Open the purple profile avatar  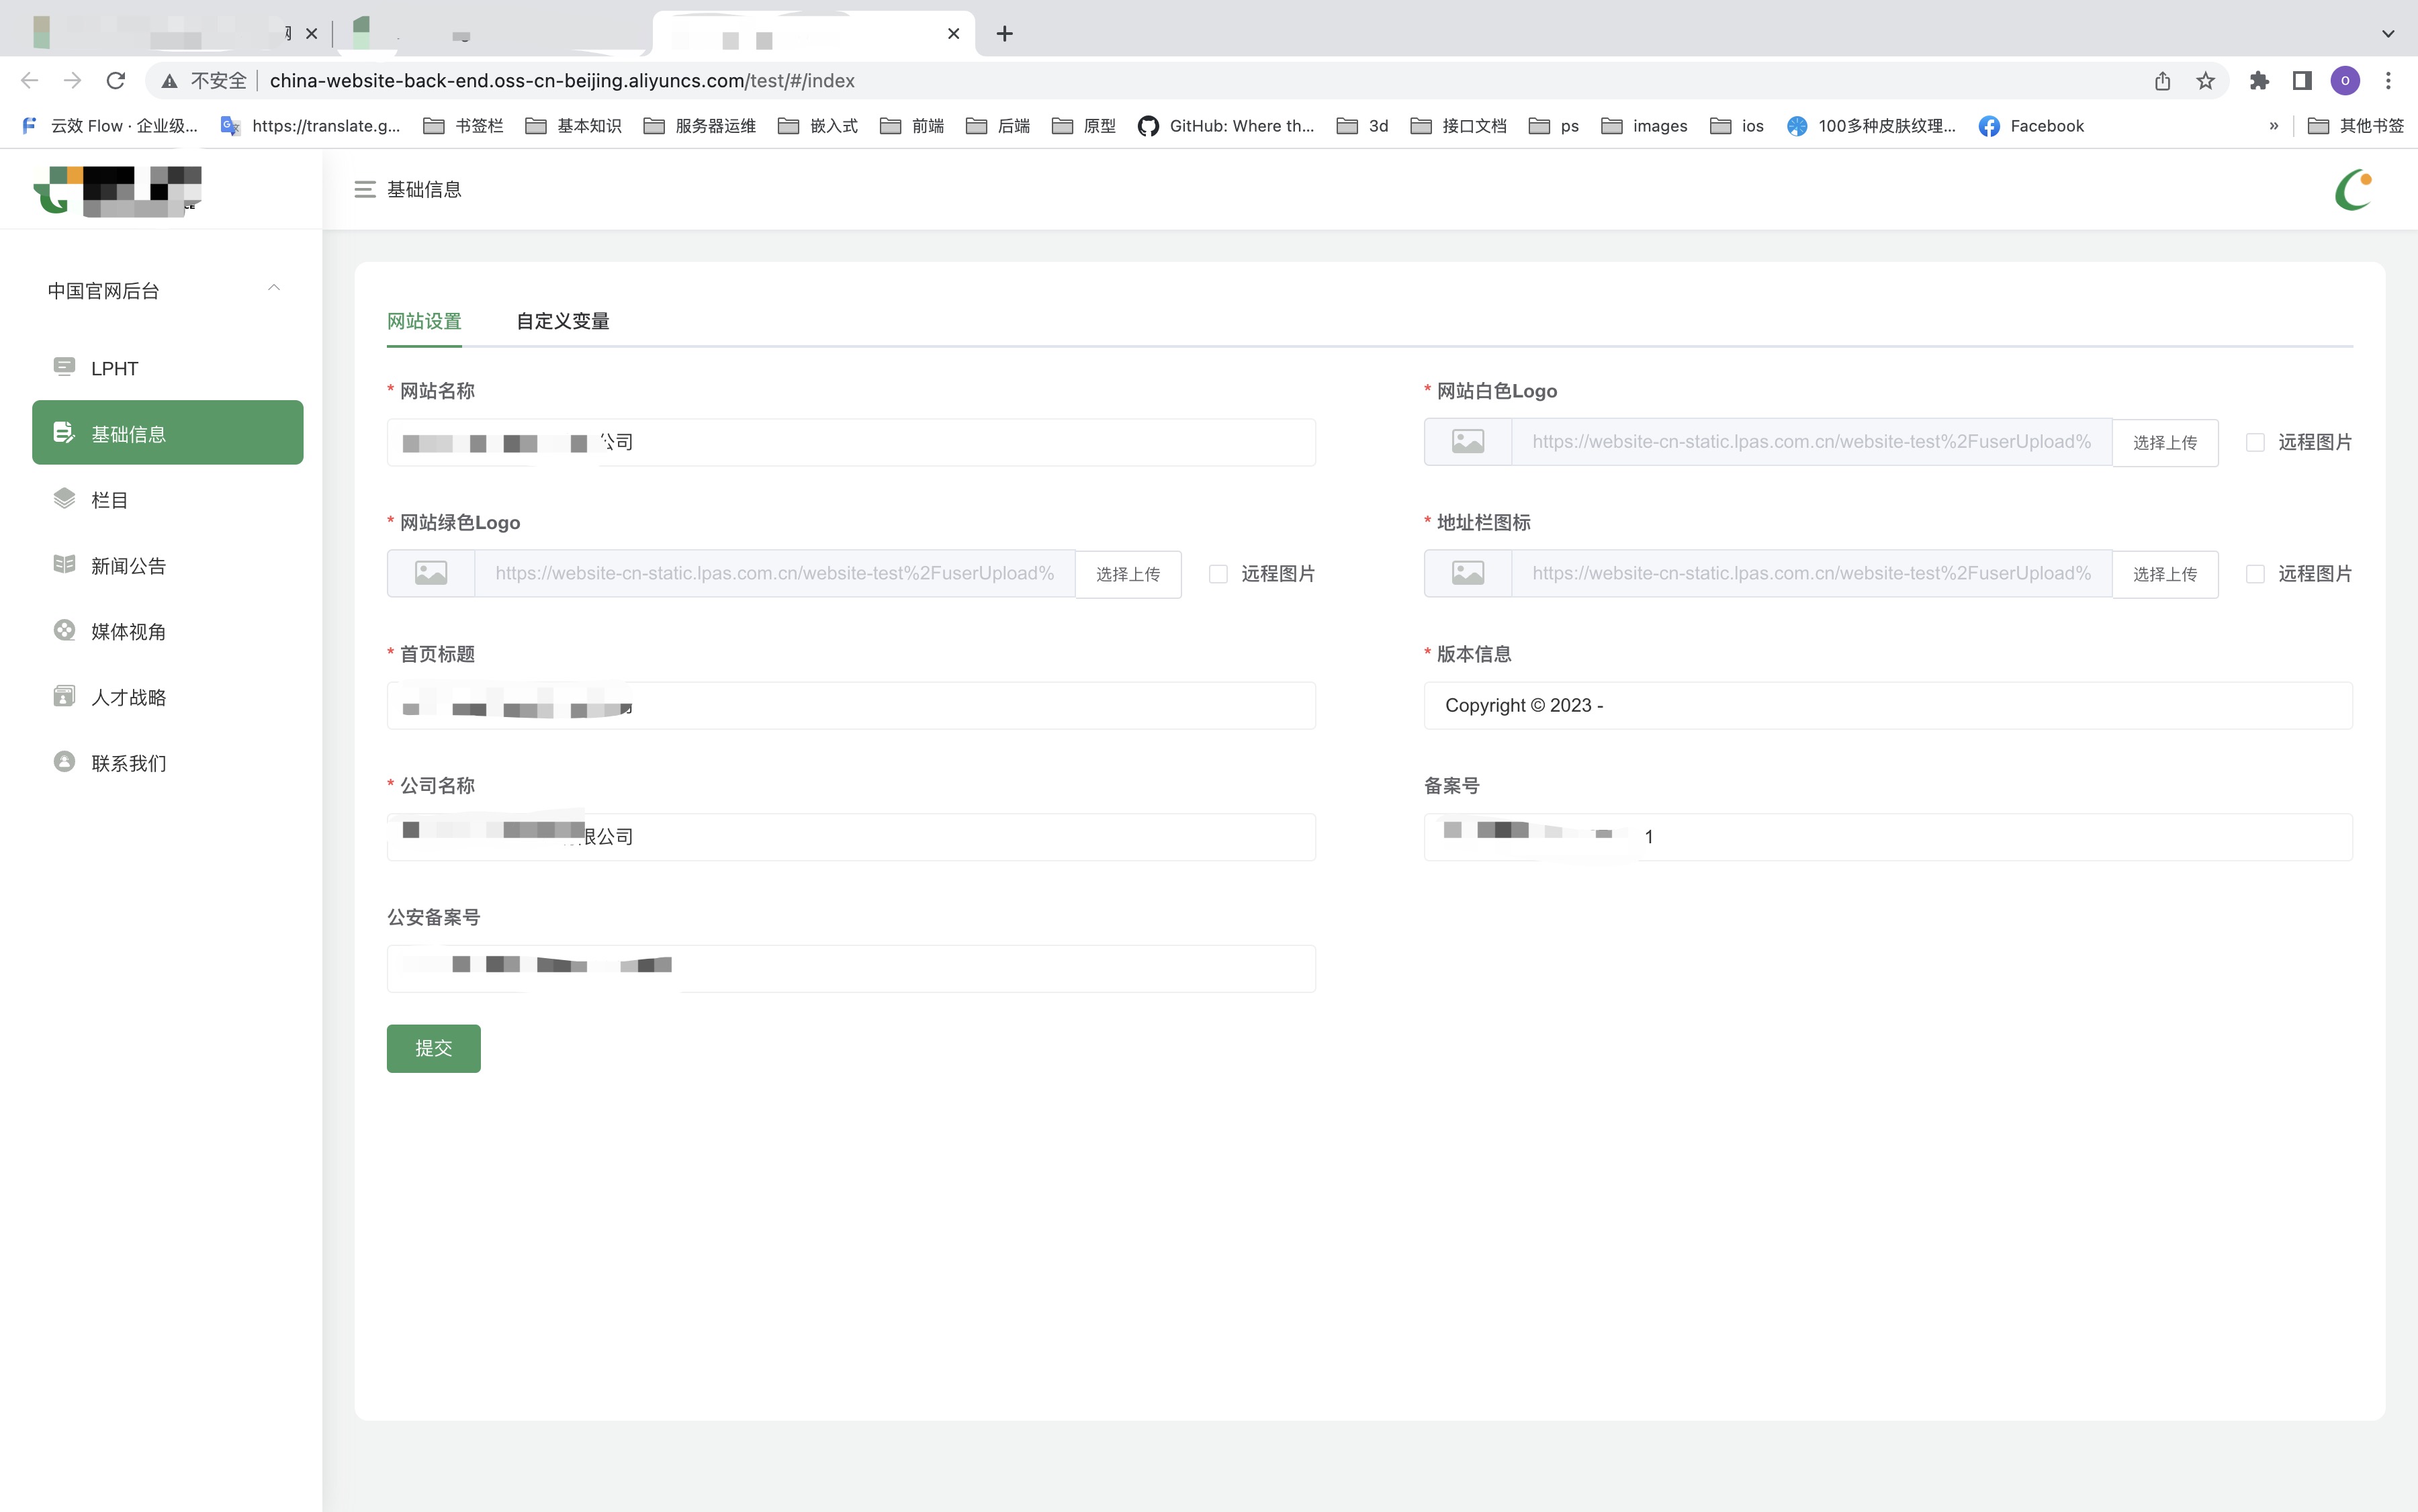click(x=2345, y=81)
